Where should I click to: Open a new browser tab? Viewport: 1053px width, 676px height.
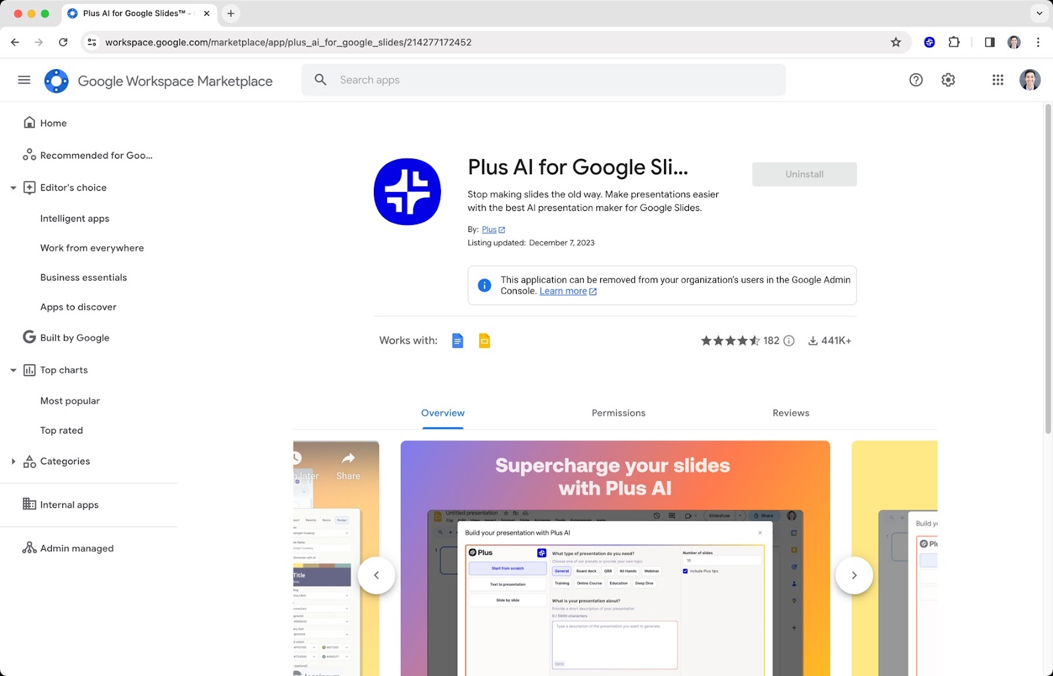pyautogui.click(x=231, y=13)
